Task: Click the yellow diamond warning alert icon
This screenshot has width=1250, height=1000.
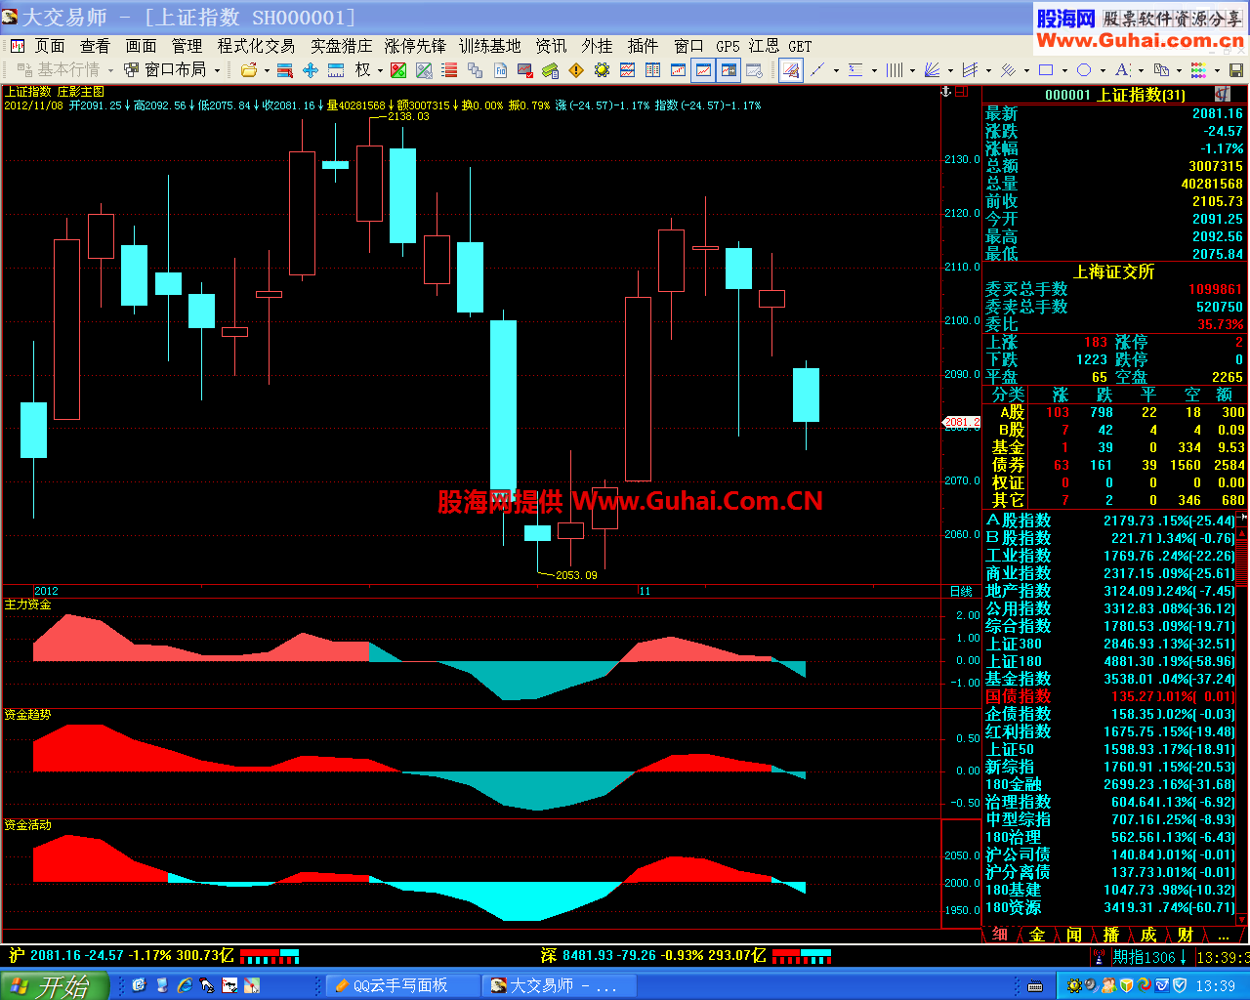Action: pos(576,70)
